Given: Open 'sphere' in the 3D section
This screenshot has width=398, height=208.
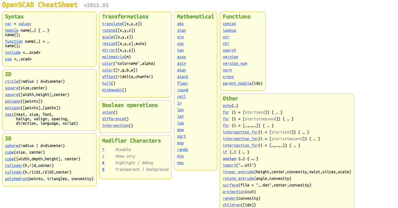Looking at the screenshot, I should (x=12, y=146).
